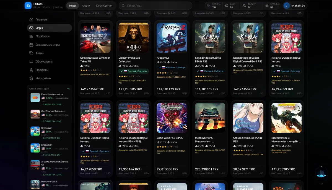Click Crisis Wing star rating 3.8
Image resolution: width=332 pixels, height=190 pixels.
click(168, 146)
